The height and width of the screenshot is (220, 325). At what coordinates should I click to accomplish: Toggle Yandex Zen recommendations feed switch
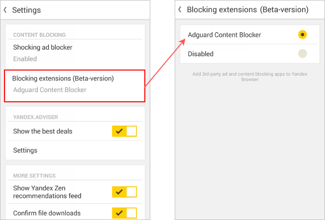124,192
